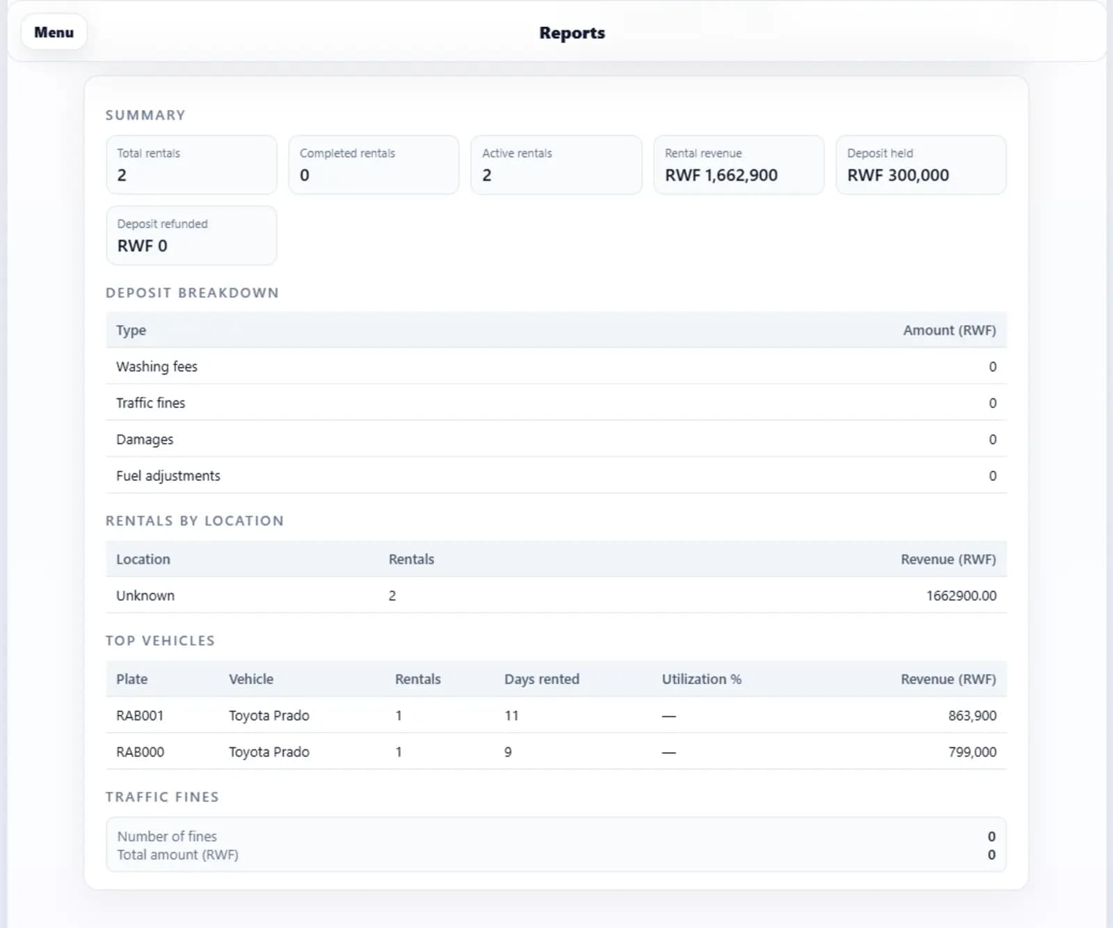Click the Deposit held card
Viewport: 1113px width, 928px height.
pyautogui.click(x=920, y=165)
